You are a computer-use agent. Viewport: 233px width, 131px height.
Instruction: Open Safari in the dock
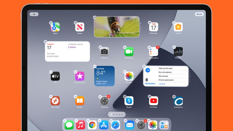115,125
